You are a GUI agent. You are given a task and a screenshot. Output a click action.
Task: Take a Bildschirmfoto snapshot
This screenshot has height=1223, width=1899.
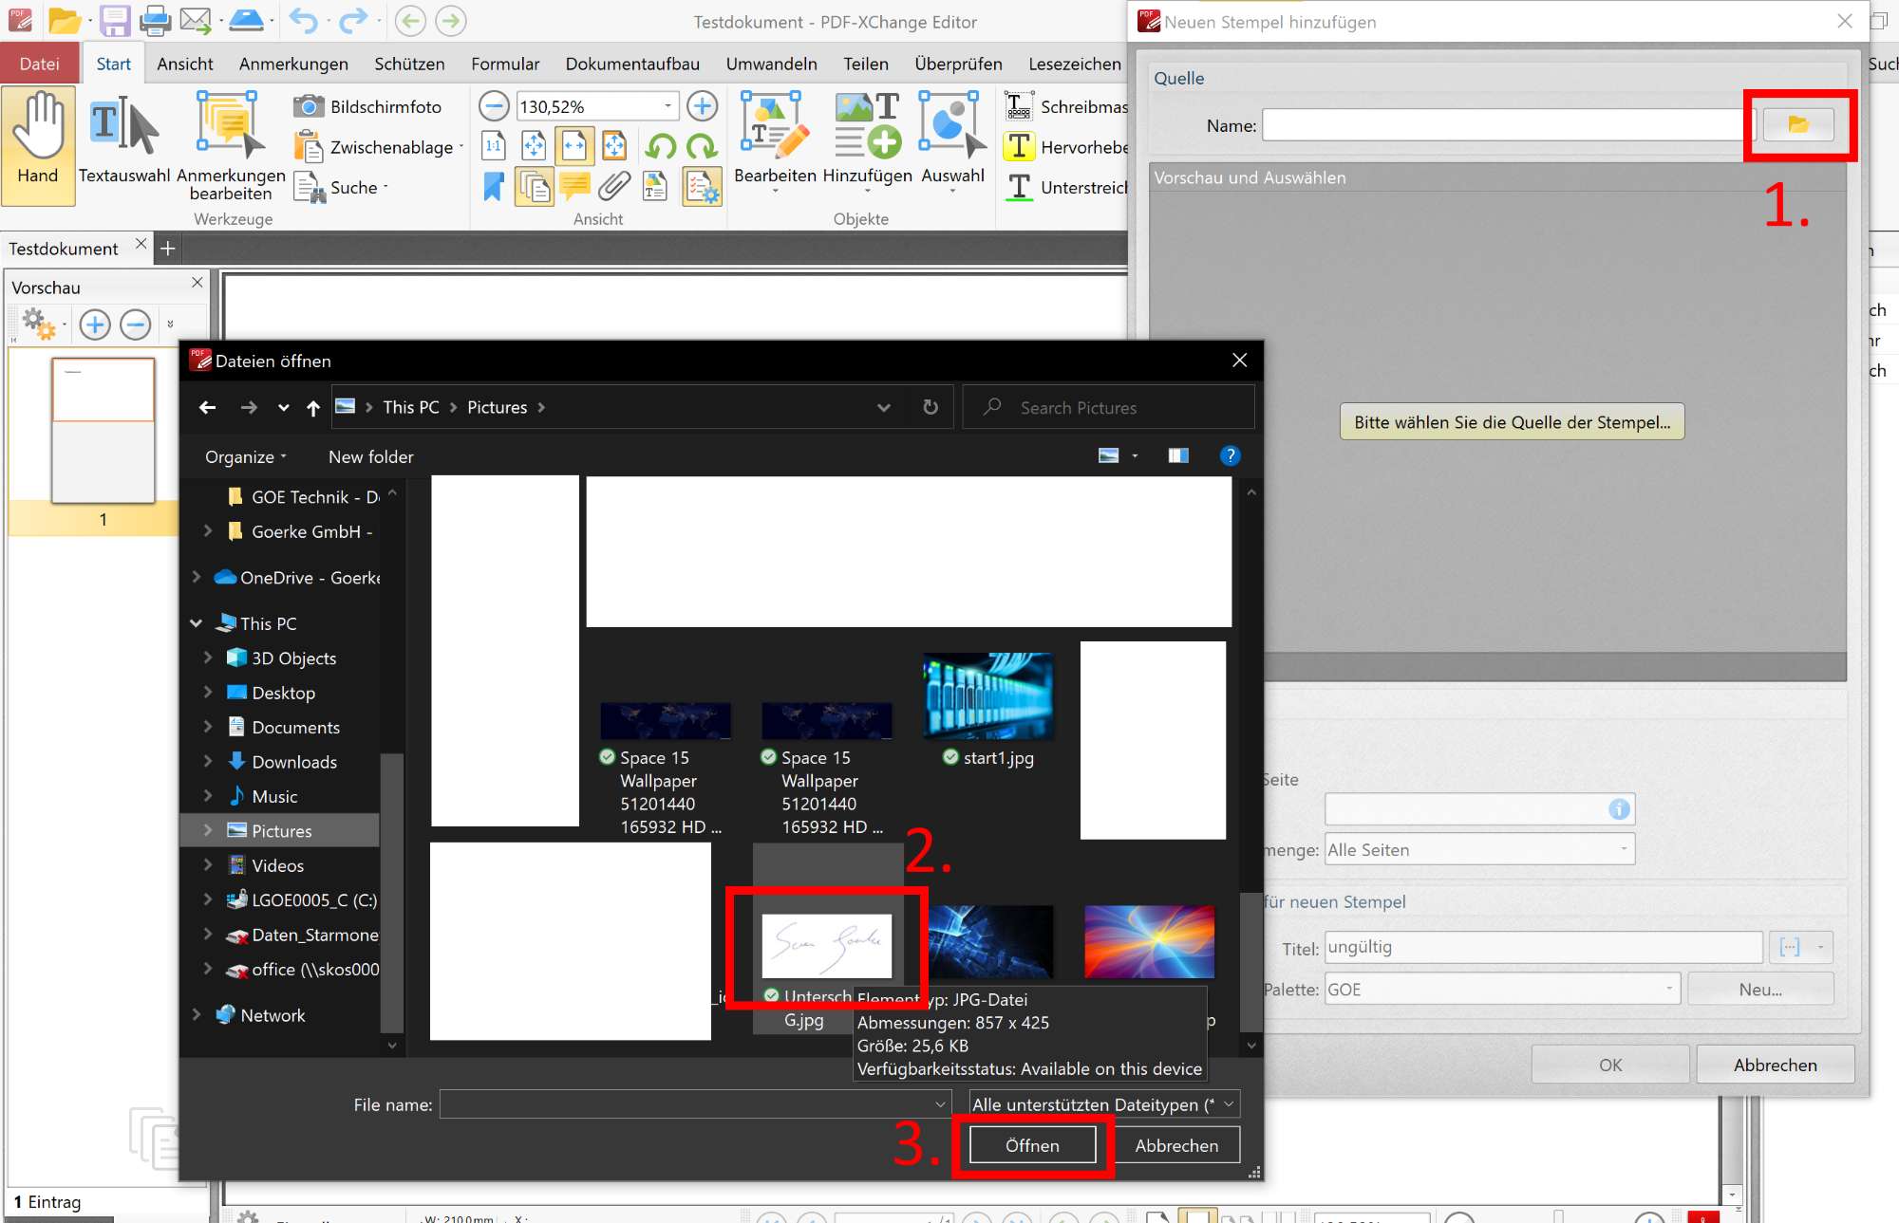367,106
